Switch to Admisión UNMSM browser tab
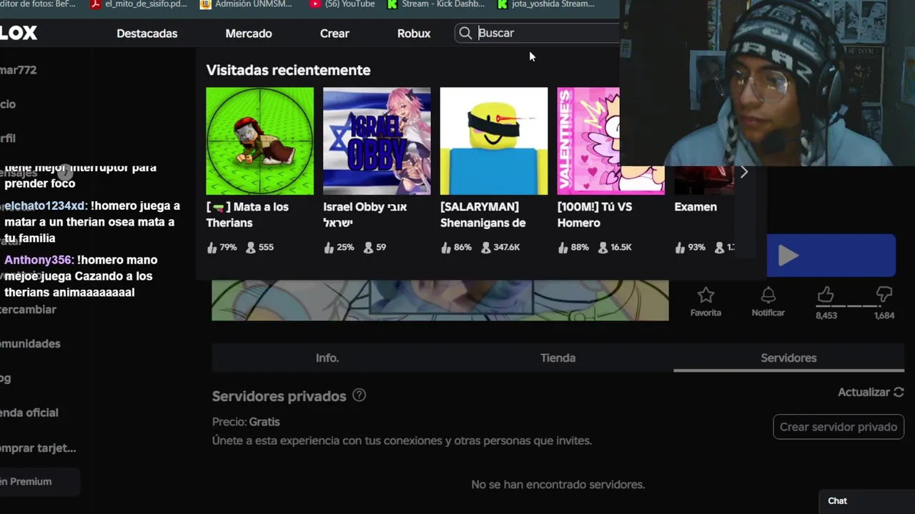This screenshot has height=514, width=915. click(246, 4)
